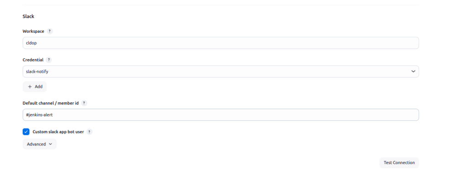Screen dimensions: 467x175
Task: Select the slack-notify text in Credential box
Action: click(x=37, y=71)
